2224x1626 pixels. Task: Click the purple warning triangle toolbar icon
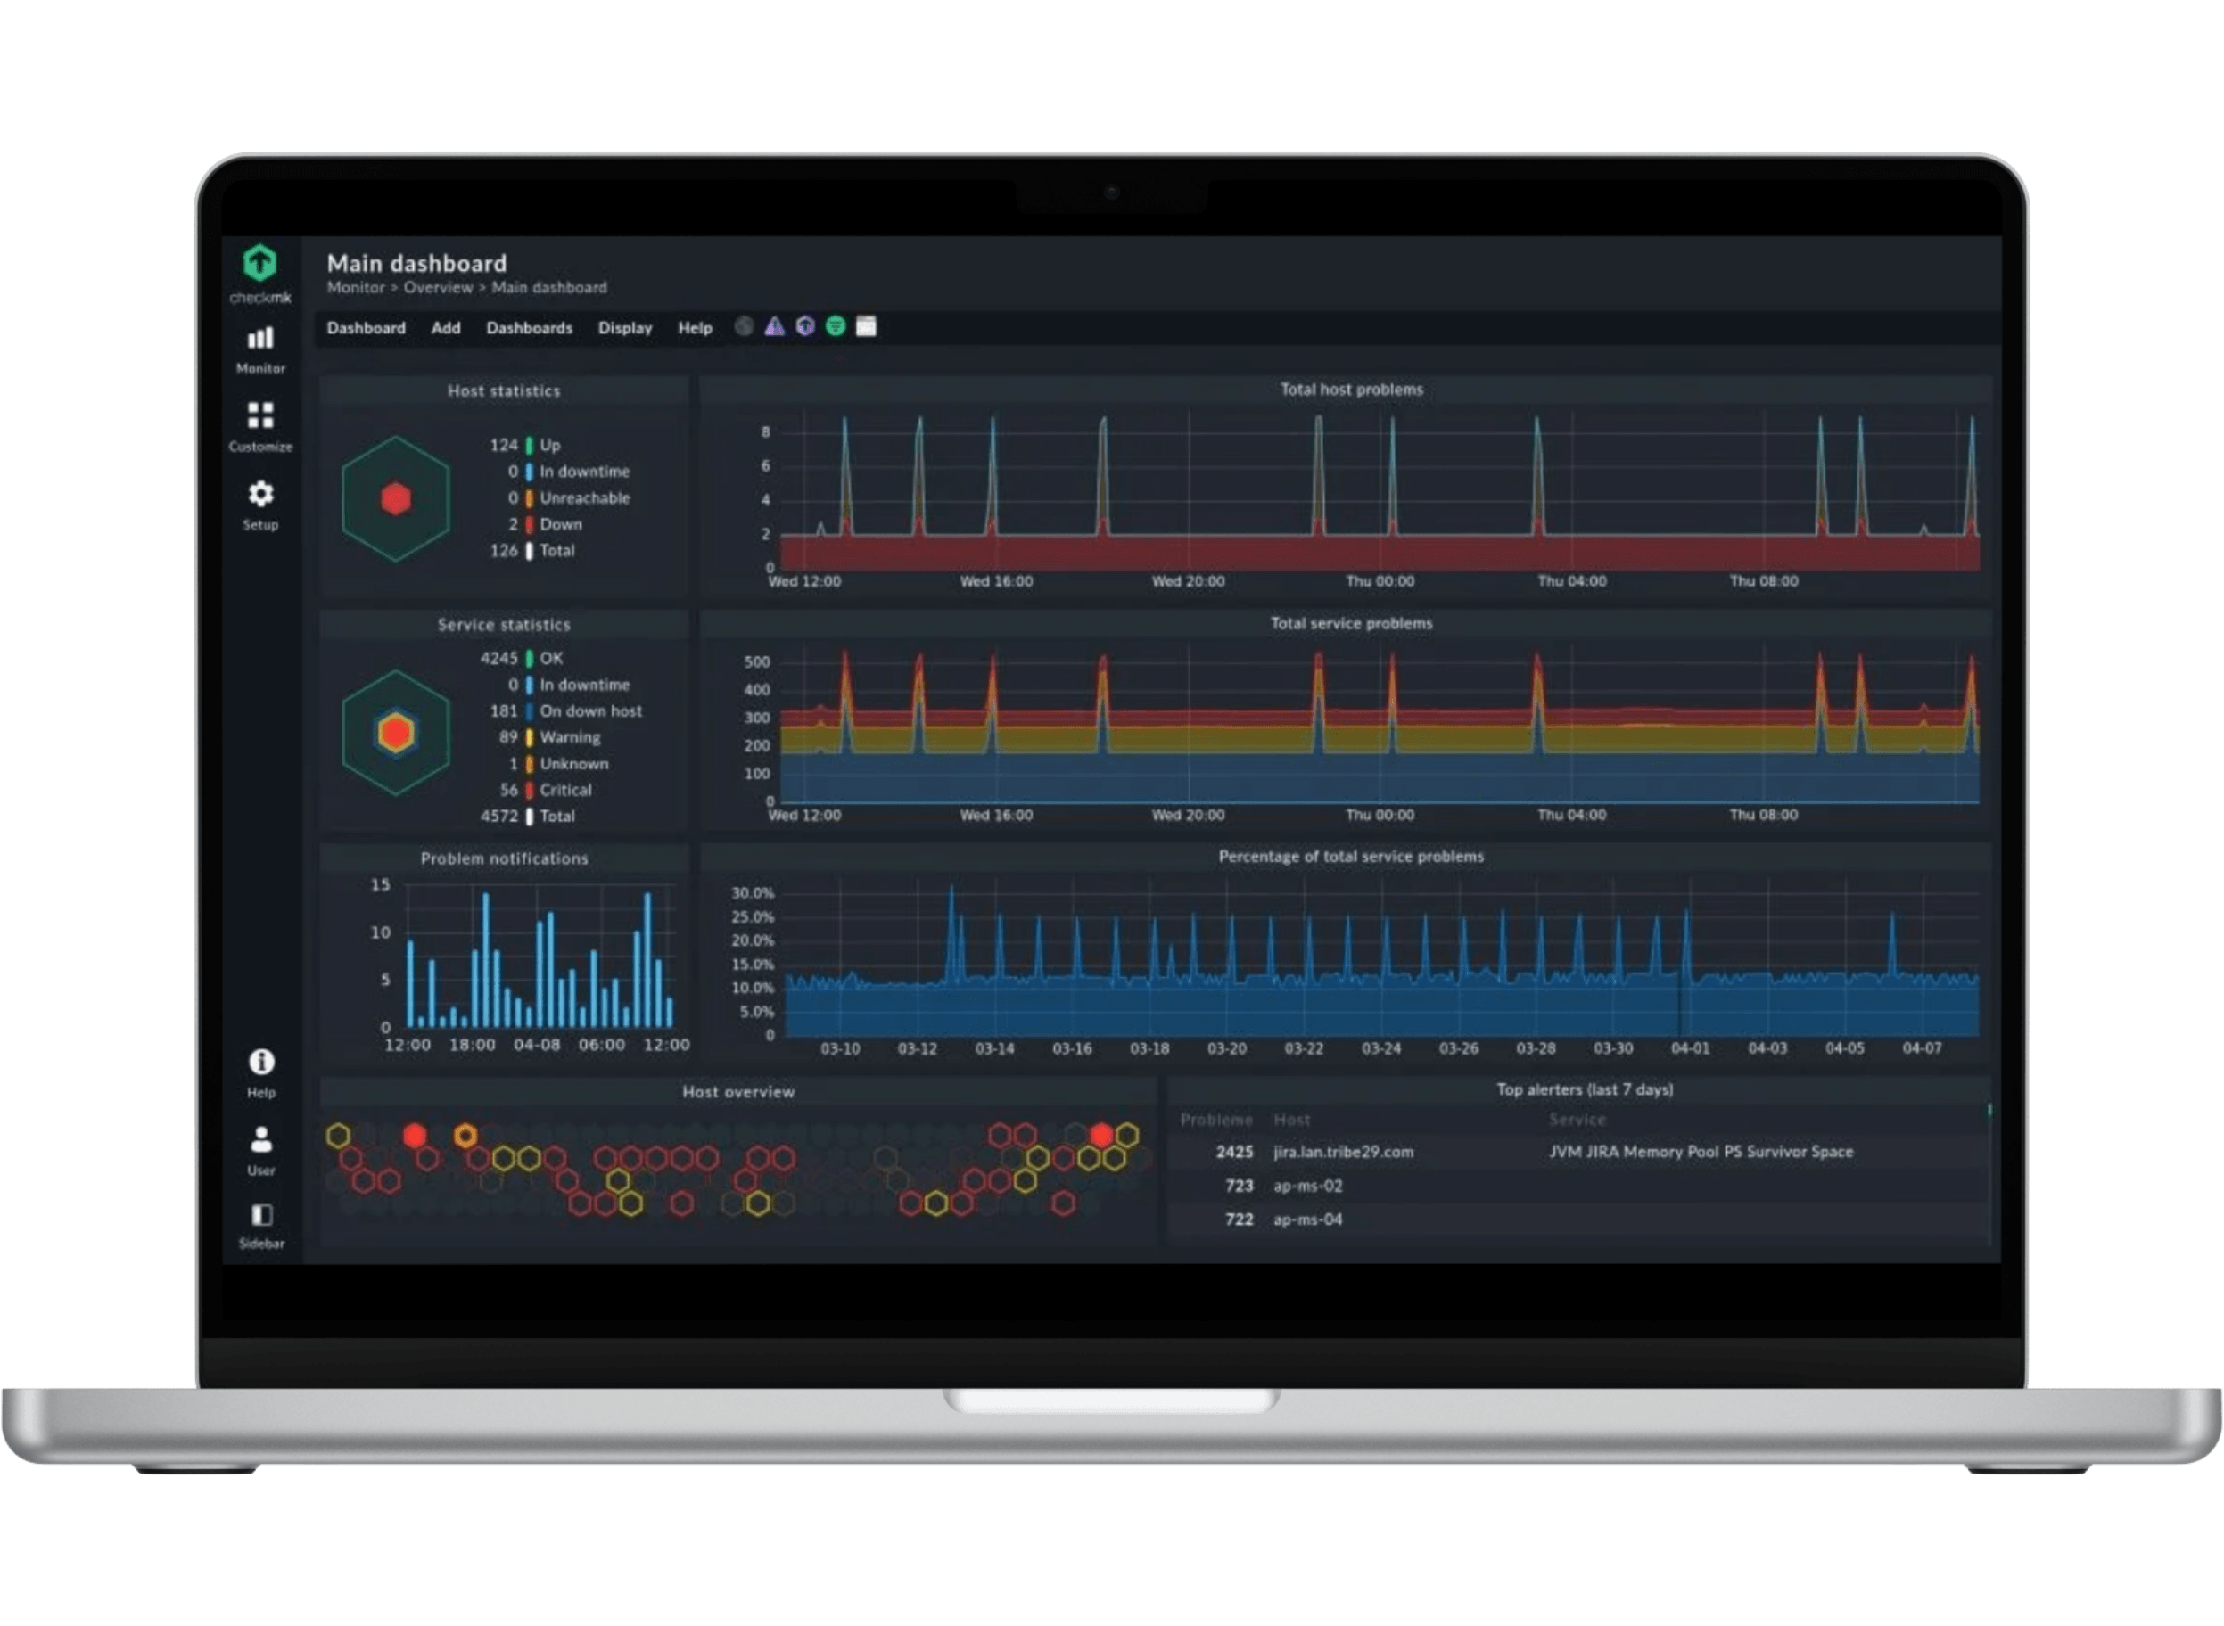click(x=775, y=325)
